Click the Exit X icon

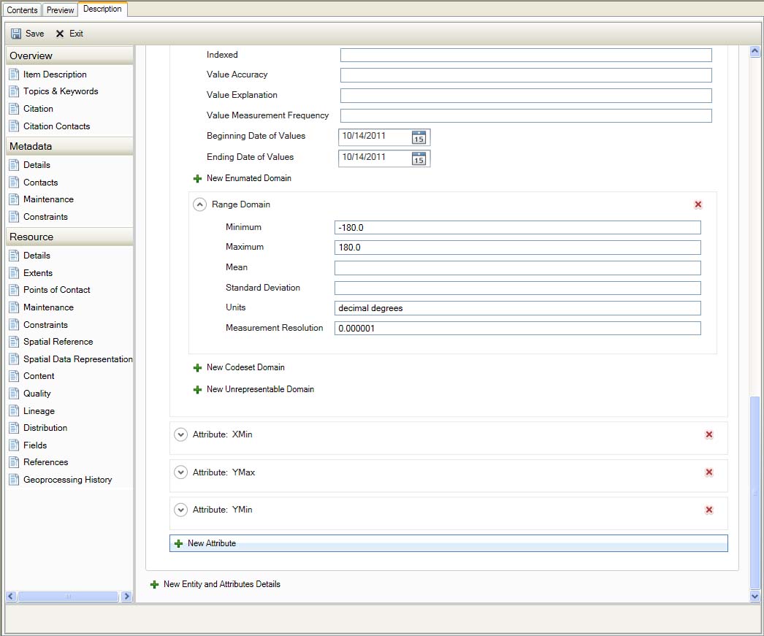click(60, 34)
